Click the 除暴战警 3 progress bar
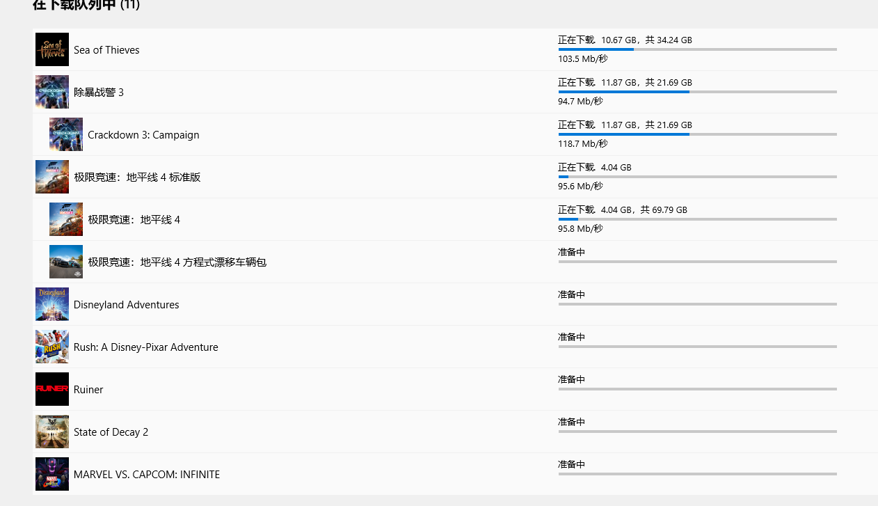The width and height of the screenshot is (878, 506). pyautogui.click(x=696, y=91)
